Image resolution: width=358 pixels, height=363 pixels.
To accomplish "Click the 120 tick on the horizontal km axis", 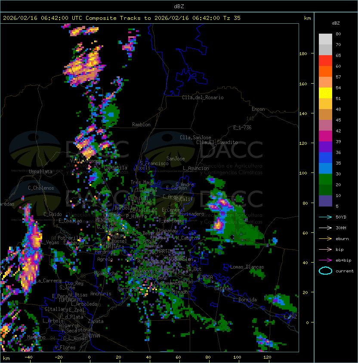I will (267, 357).
